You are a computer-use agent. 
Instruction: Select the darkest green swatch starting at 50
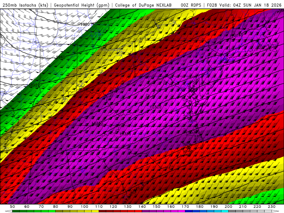coord(16,211)
